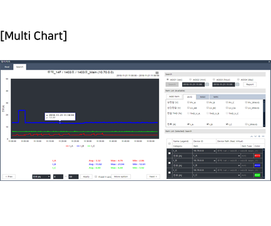Uncheck the I_C current checkbox
Image resolution: width=271 pixels, height=226 pixels.
[x=227, y=124]
